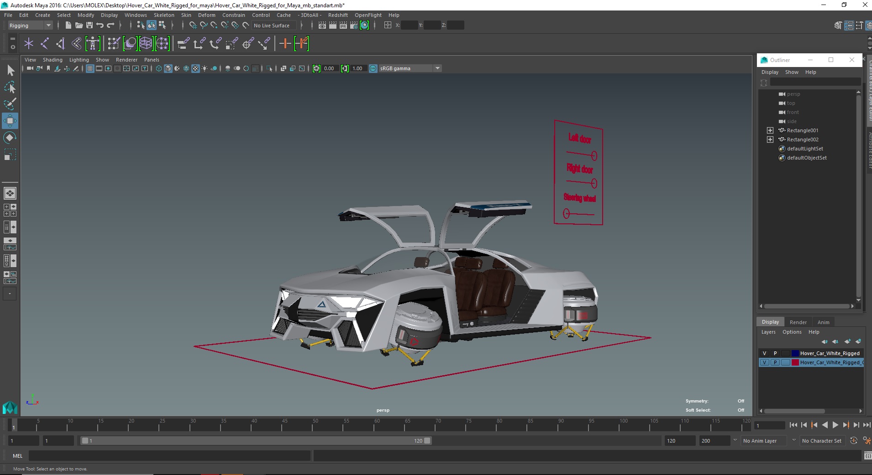This screenshot has height=475, width=872.
Task: Expand Rectangle001 in the Outliner
Action: coord(770,130)
